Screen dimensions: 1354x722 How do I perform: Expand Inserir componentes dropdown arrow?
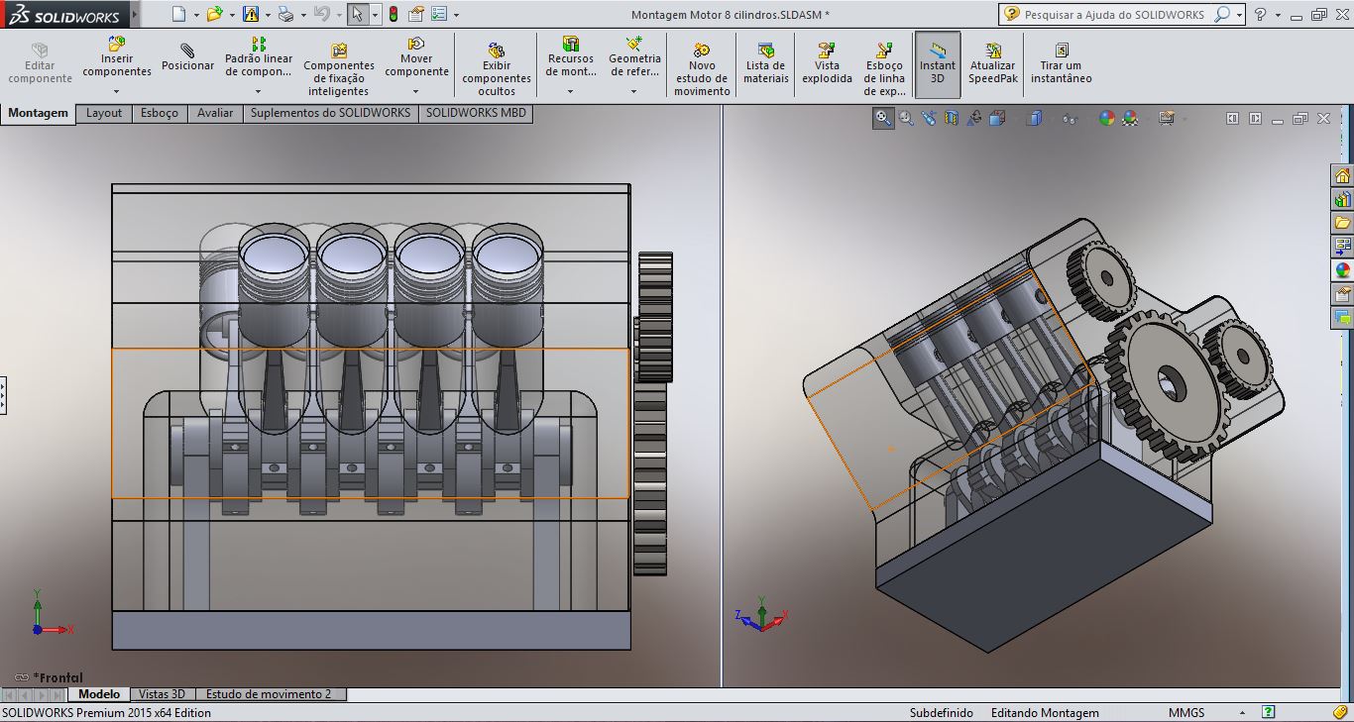pos(117,92)
